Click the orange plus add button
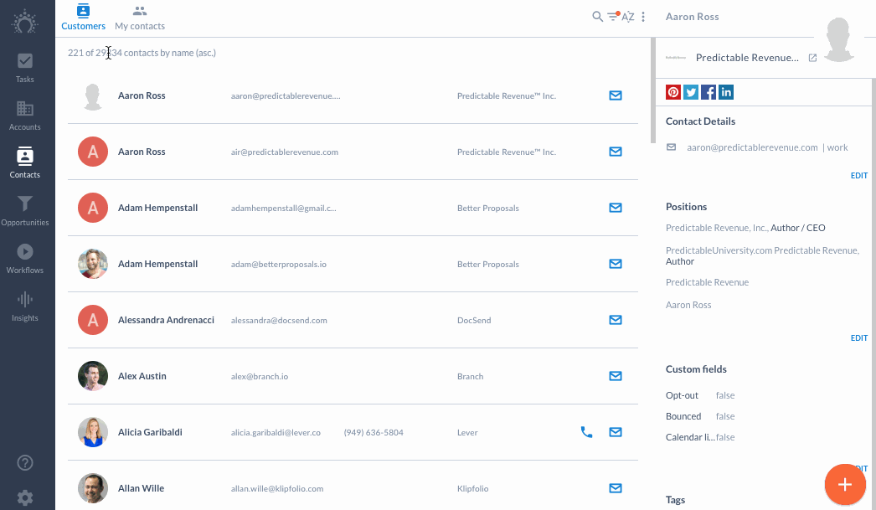Viewport: 876px width, 510px height. click(x=845, y=484)
